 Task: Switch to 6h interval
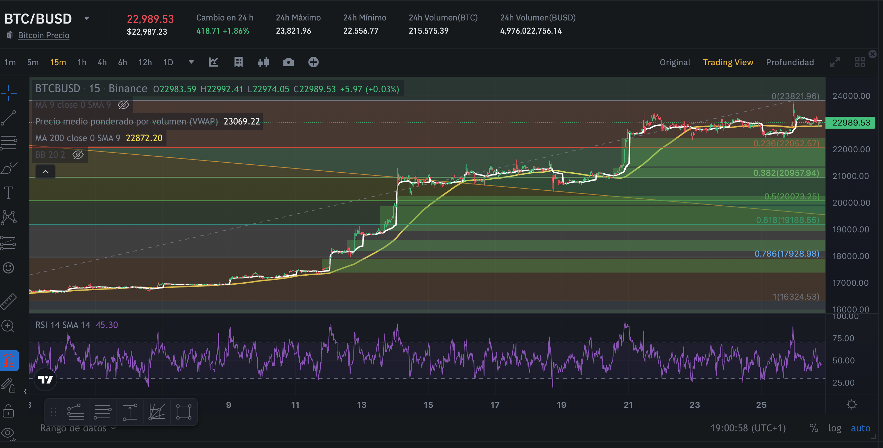tap(122, 62)
